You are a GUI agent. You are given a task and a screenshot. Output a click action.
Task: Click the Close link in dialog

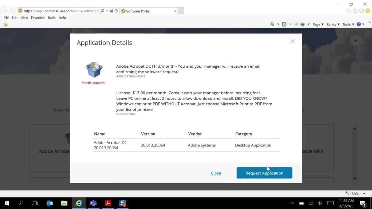point(216,173)
